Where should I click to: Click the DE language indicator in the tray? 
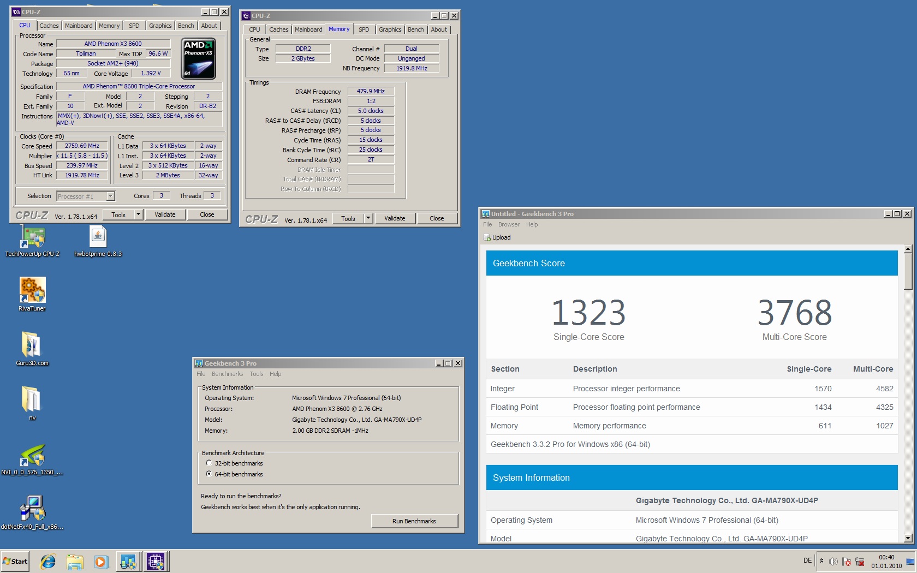[807, 560]
